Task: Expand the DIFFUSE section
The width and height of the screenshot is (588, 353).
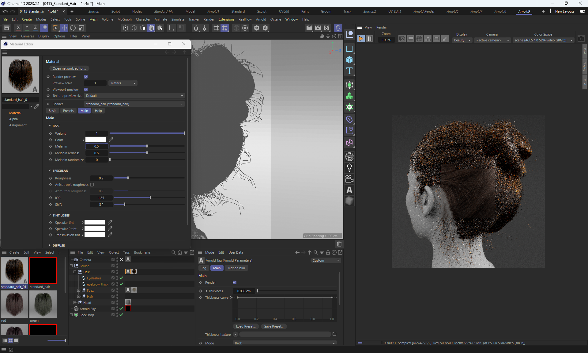Action: 50,245
